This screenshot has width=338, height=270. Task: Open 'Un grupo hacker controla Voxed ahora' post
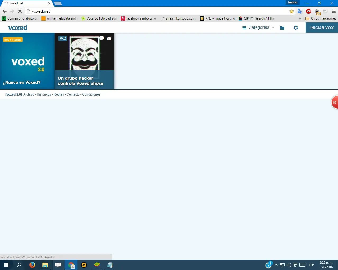pos(85,61)
